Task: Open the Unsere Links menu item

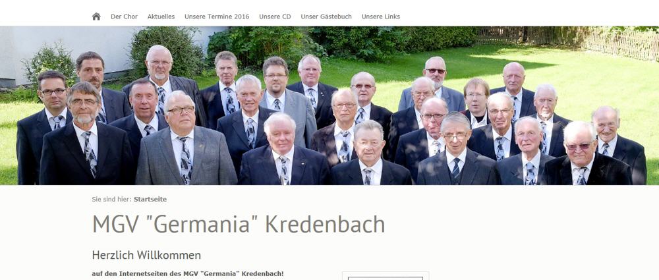Action: 381,17
